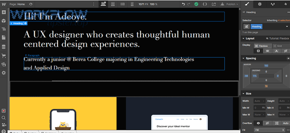Set overflow to Auto

(285, 123)
